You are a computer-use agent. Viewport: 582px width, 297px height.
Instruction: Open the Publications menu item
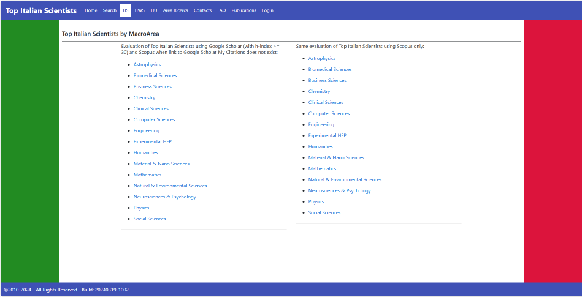(x=244, y=10)
